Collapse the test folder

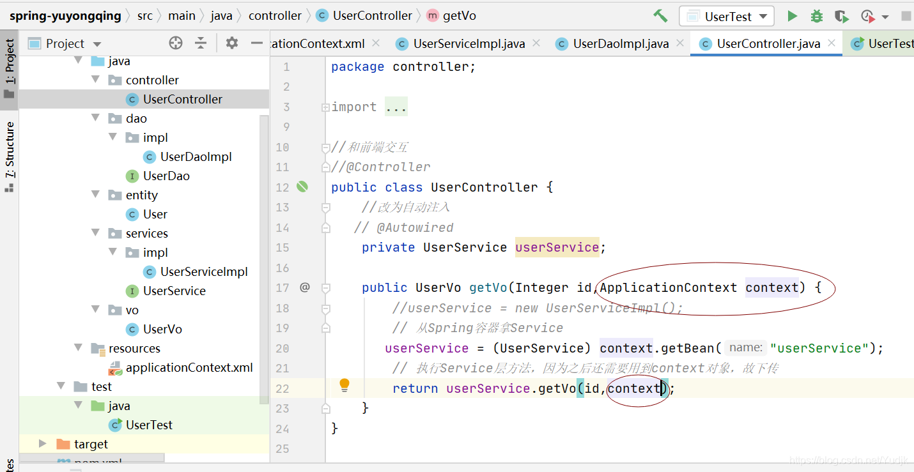(x=61, y=386)
